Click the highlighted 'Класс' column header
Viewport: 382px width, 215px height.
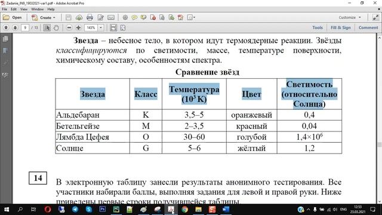(x=146, y=94)
